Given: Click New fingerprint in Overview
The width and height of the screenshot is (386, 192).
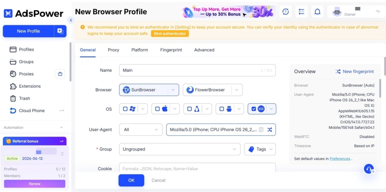Looking at the screenshot, I should 354,72.
